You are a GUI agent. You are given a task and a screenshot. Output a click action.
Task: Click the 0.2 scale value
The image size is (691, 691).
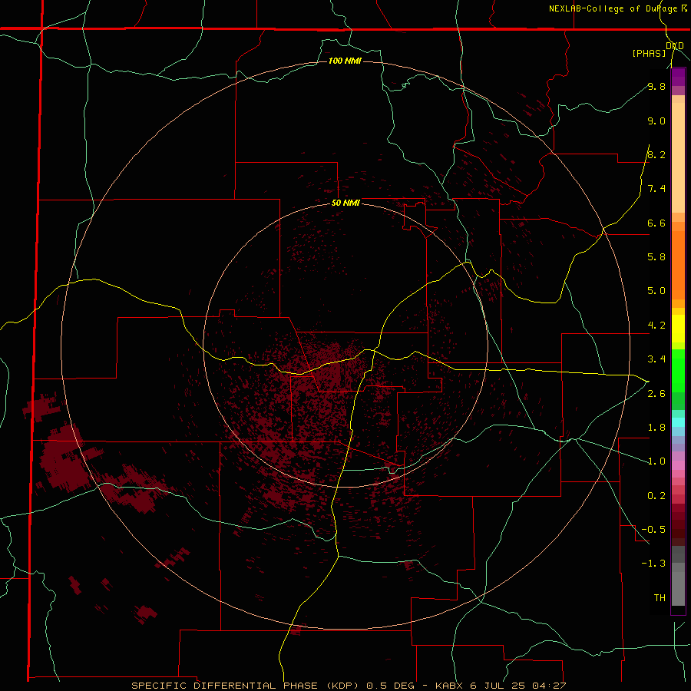(656, 496)
